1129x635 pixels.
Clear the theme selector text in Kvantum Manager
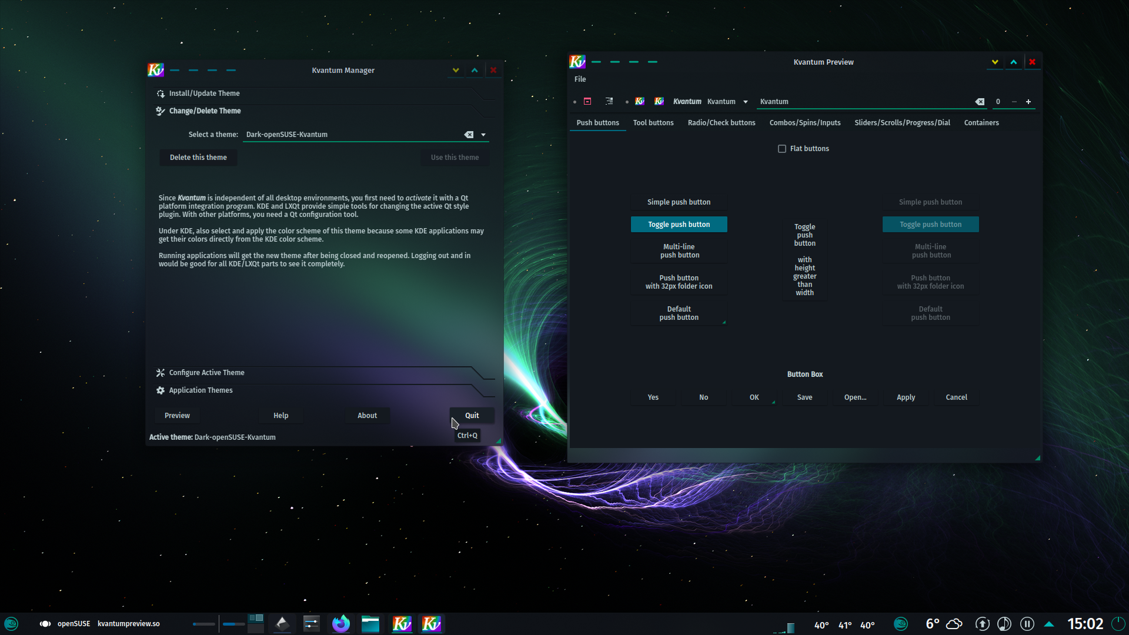(469, 135)
